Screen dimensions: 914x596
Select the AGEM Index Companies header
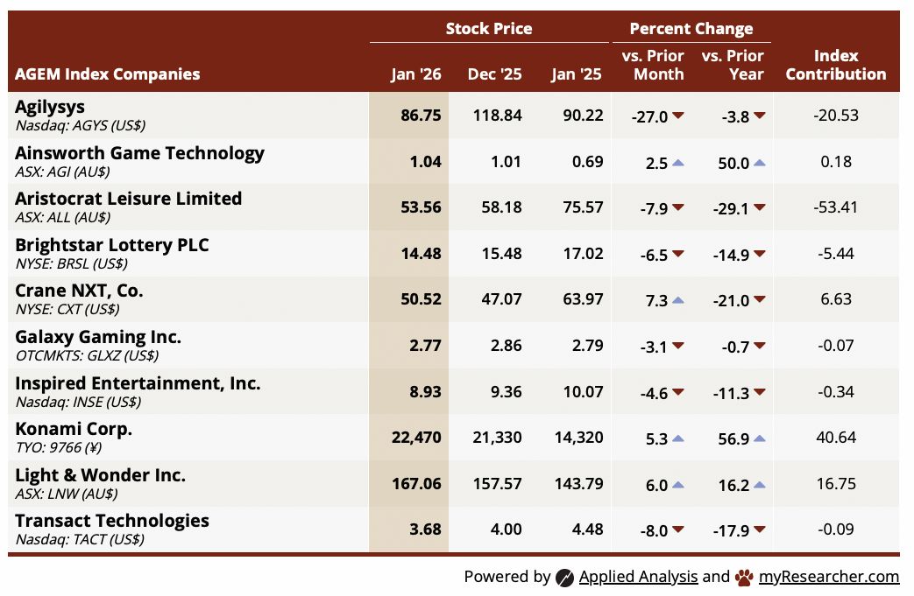107,74
